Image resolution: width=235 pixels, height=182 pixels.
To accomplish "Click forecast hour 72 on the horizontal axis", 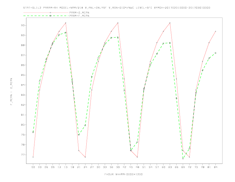I will [x=190, y=167].
